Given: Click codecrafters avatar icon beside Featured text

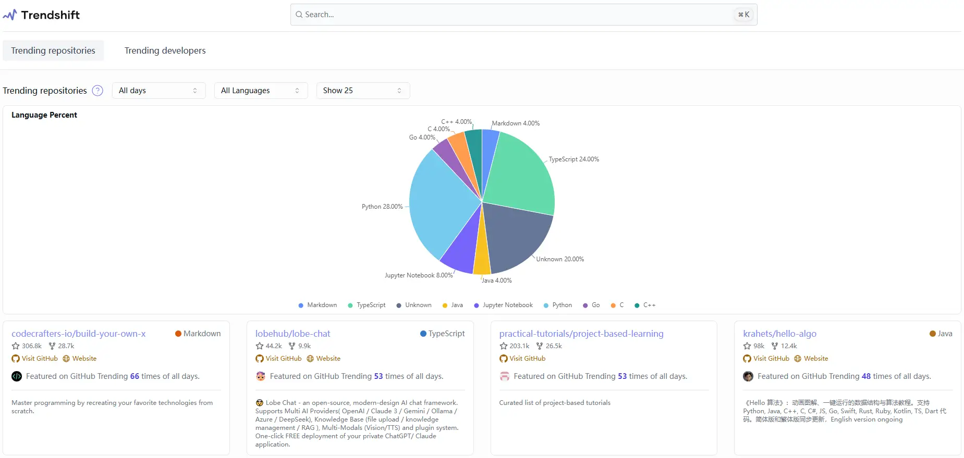Looking at the screenshot, I should (x=17, y=376).
